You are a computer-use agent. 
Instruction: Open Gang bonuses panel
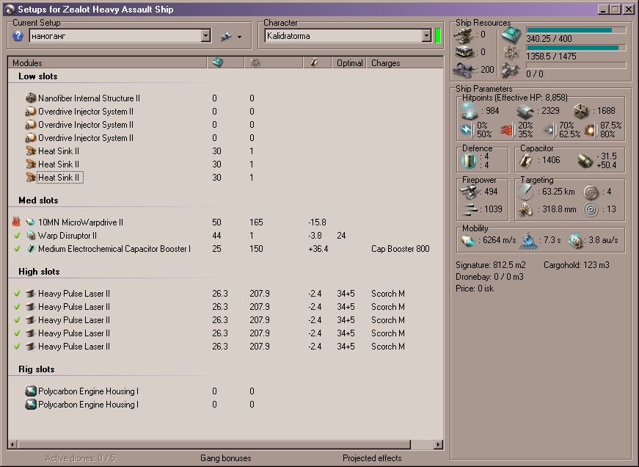(x=225, y=458)
